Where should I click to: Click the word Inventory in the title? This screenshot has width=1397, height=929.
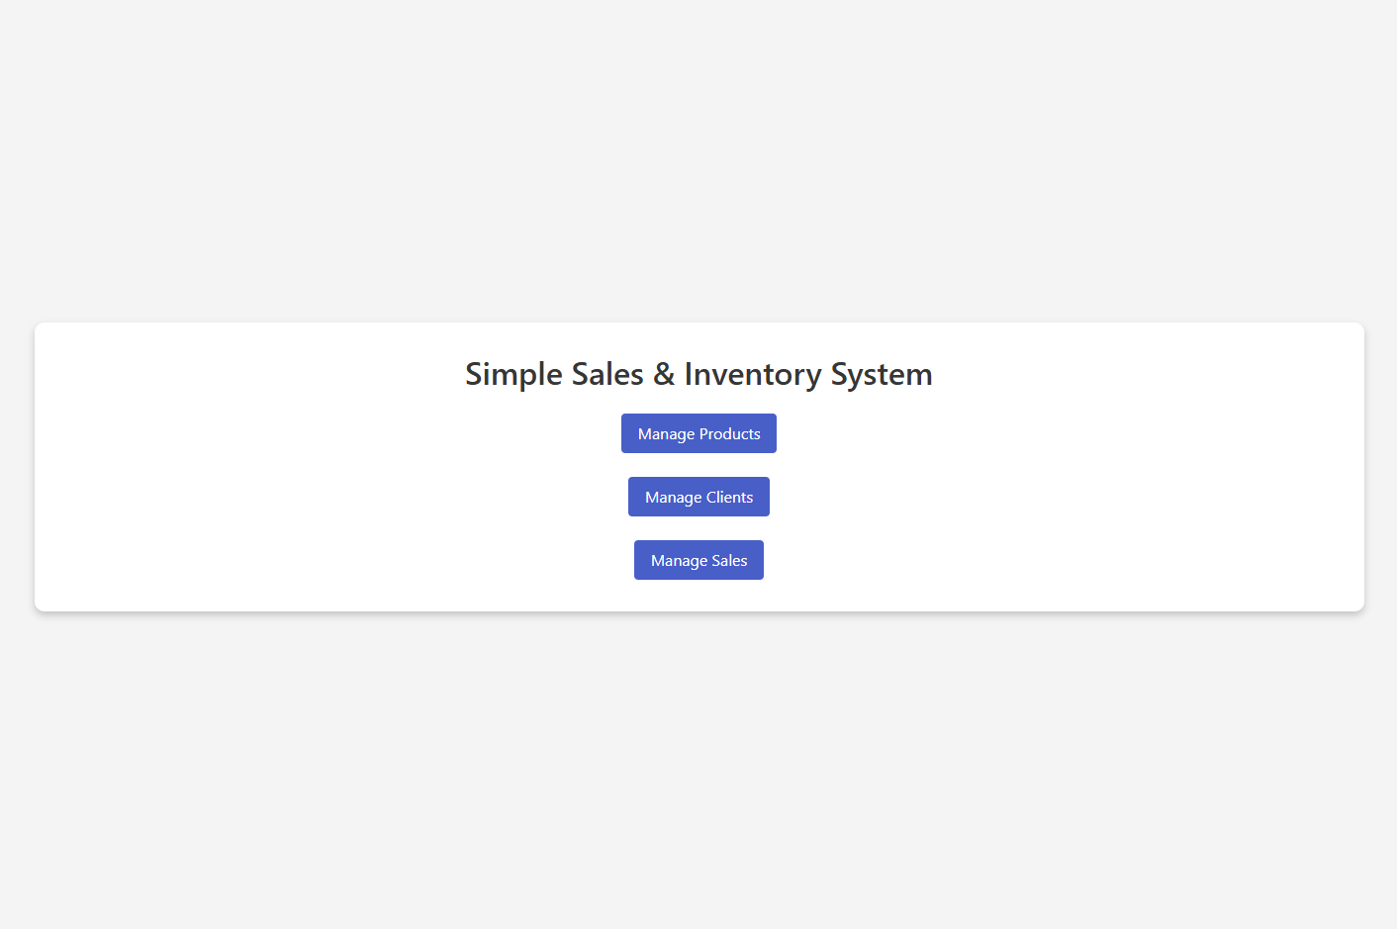coord(753,375)
